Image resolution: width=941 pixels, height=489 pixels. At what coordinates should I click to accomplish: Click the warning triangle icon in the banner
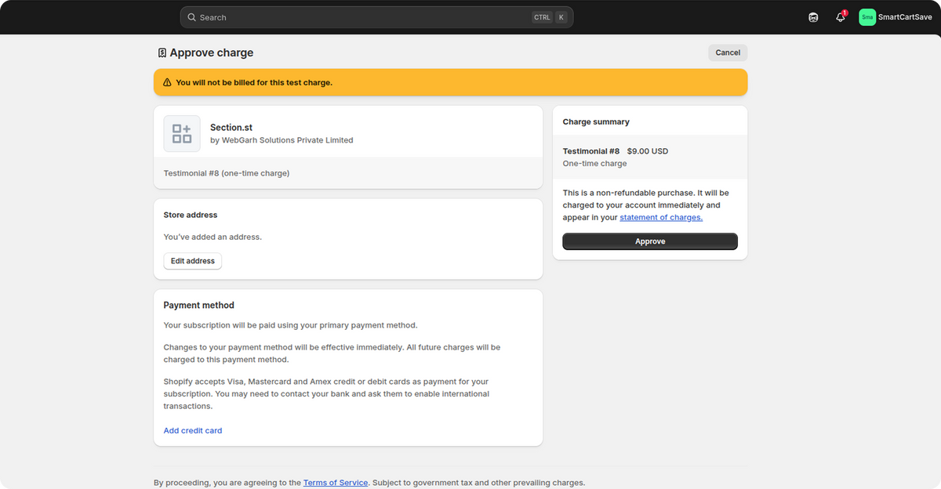pyautogui.click(x=167, y=82)
